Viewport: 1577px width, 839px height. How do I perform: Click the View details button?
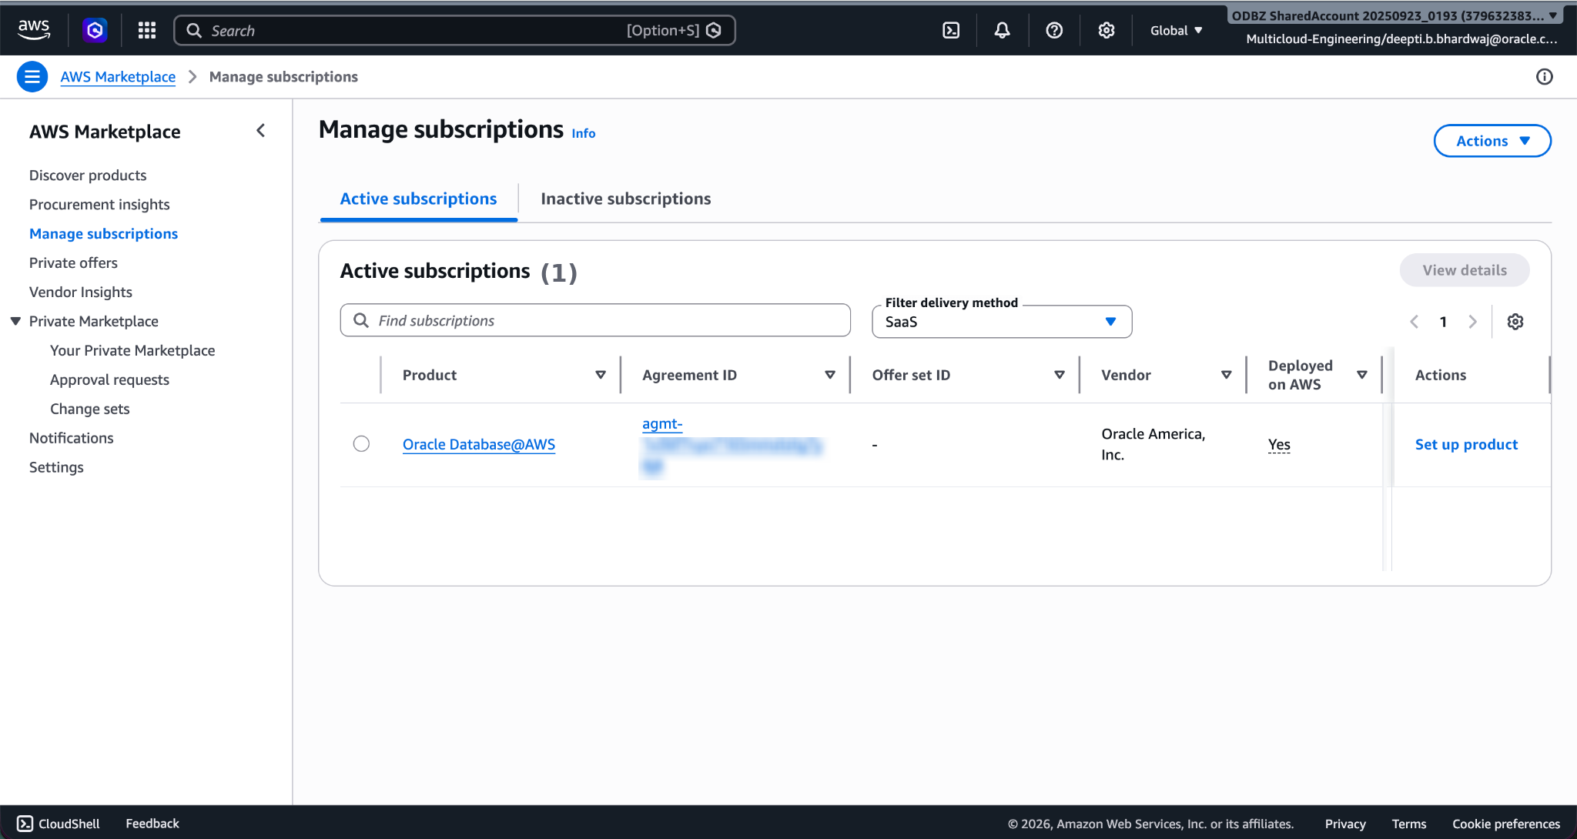1465,270
